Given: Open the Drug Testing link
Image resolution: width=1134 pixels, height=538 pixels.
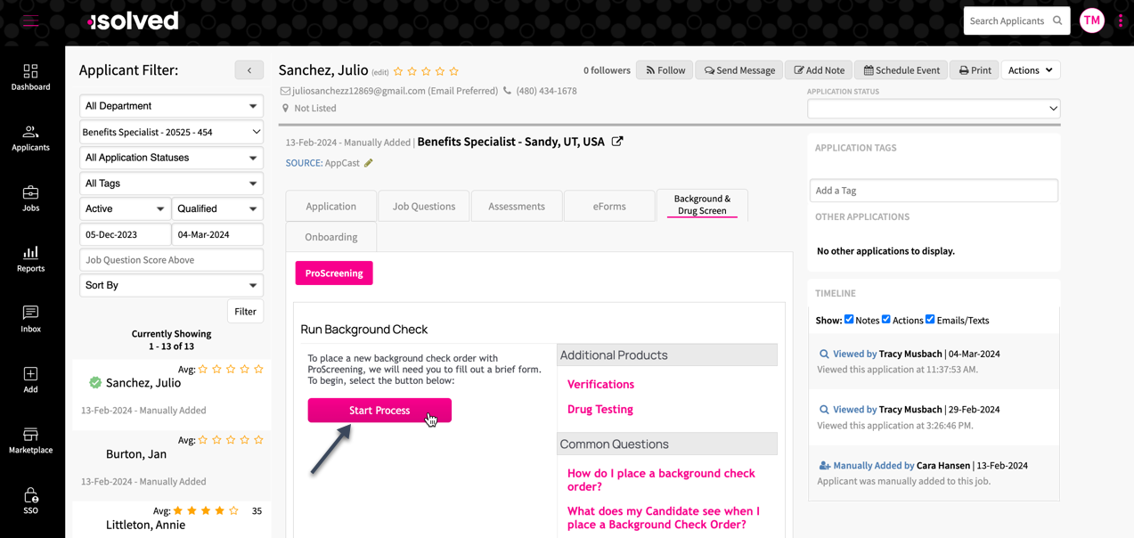Looking at the screenshot, I should click(600, 409).
